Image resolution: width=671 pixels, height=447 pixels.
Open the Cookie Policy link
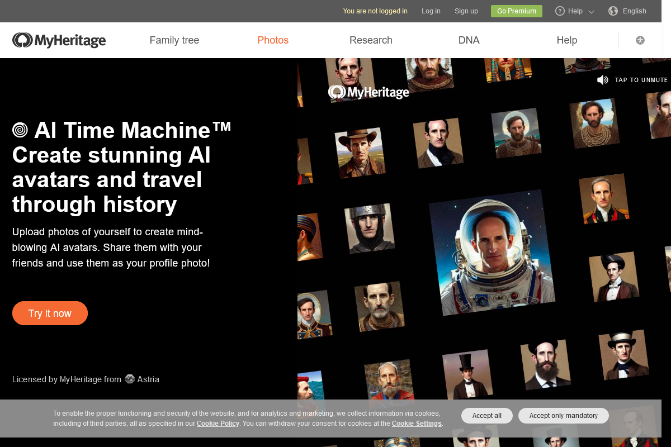click(218, 424)
